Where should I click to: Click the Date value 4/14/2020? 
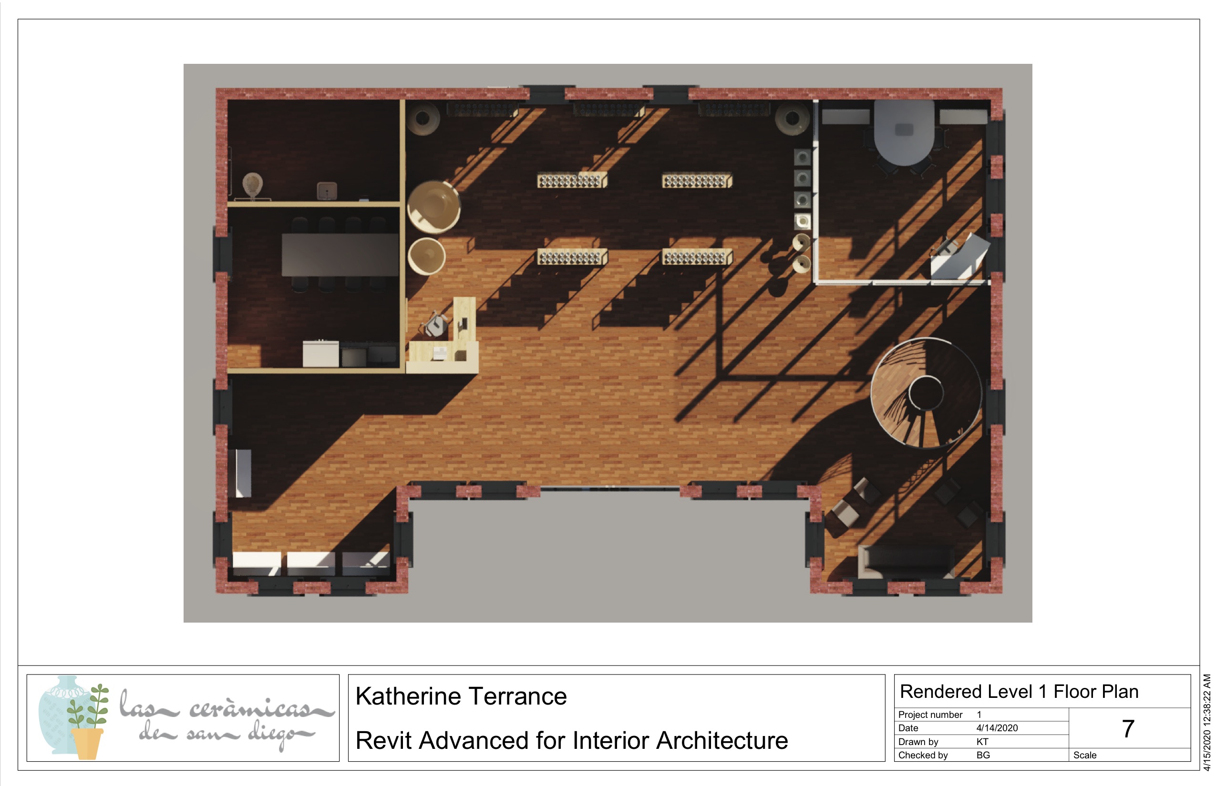pyautogui.click(x=997, y=728)
